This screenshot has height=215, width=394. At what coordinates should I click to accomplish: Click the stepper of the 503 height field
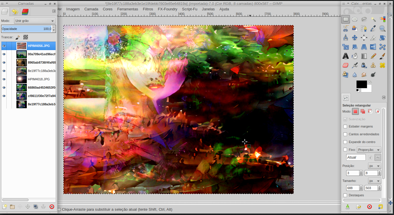click(379, 188)
